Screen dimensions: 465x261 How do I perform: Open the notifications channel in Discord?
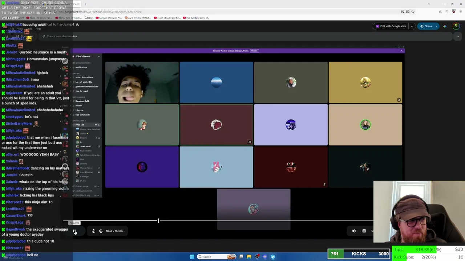coord(81,67)
